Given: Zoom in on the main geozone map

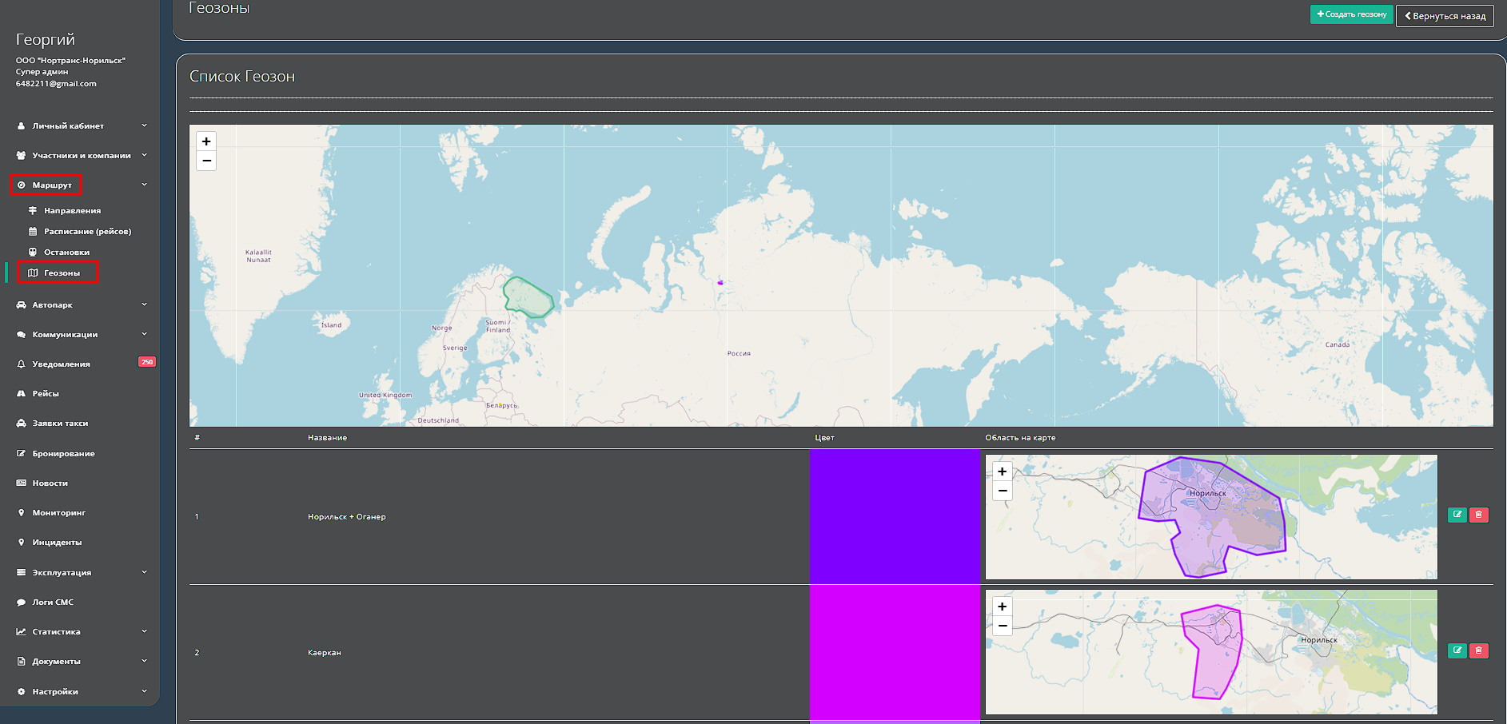Looking at the screenshot, I should click(x=206, y=141).
